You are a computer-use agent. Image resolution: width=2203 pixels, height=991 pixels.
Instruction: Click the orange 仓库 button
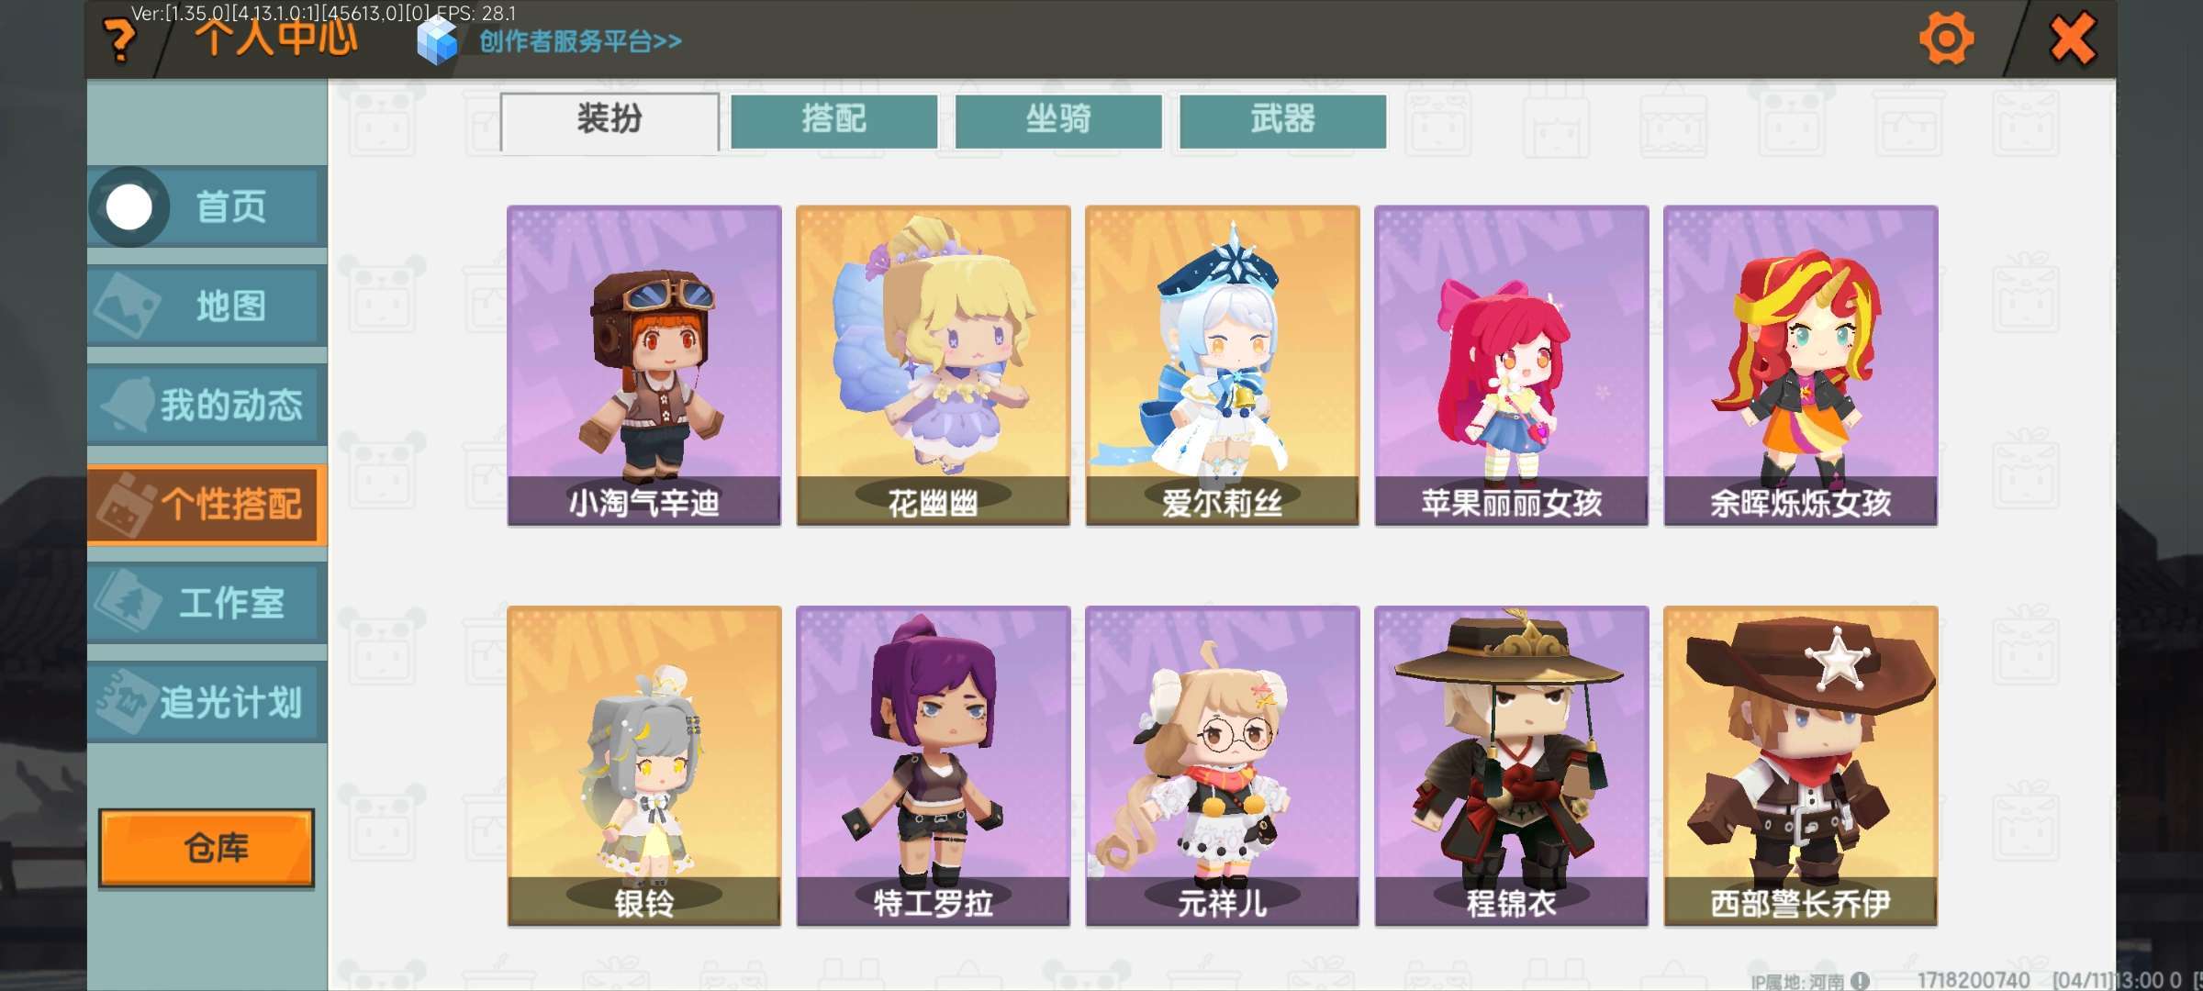pyautogui.click(x=207, y=848)
